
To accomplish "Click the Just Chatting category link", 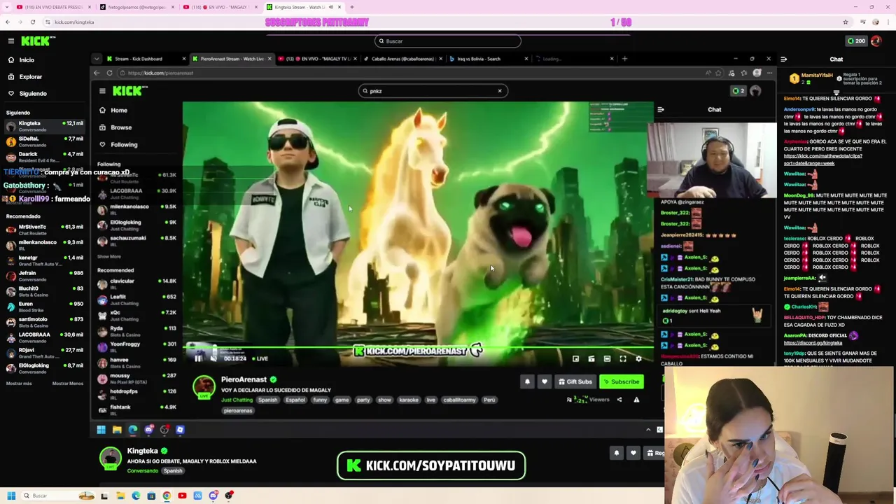I will (237, 400).
